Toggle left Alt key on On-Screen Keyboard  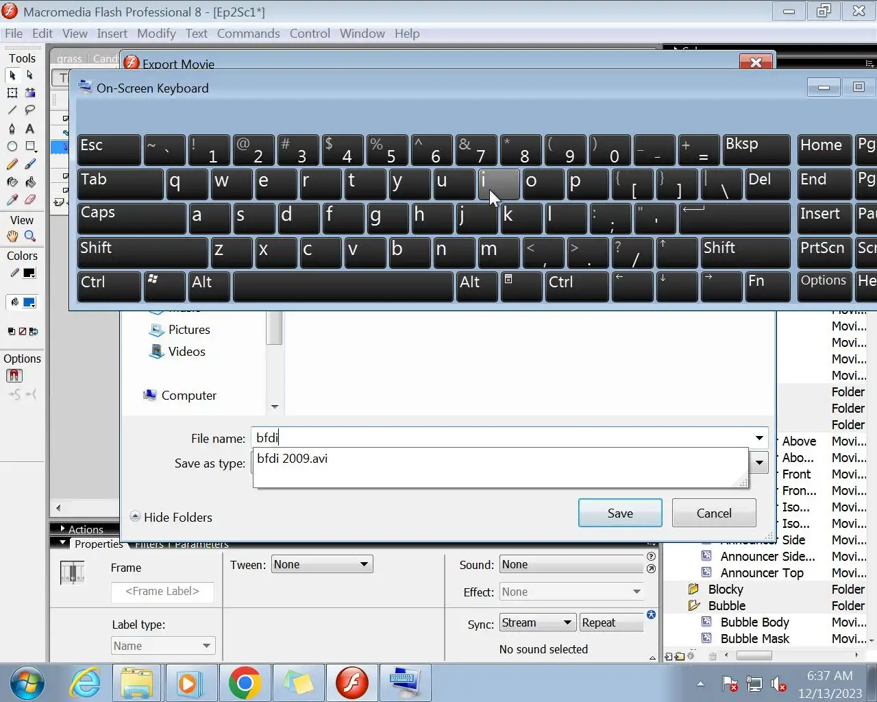pos(209,287)
